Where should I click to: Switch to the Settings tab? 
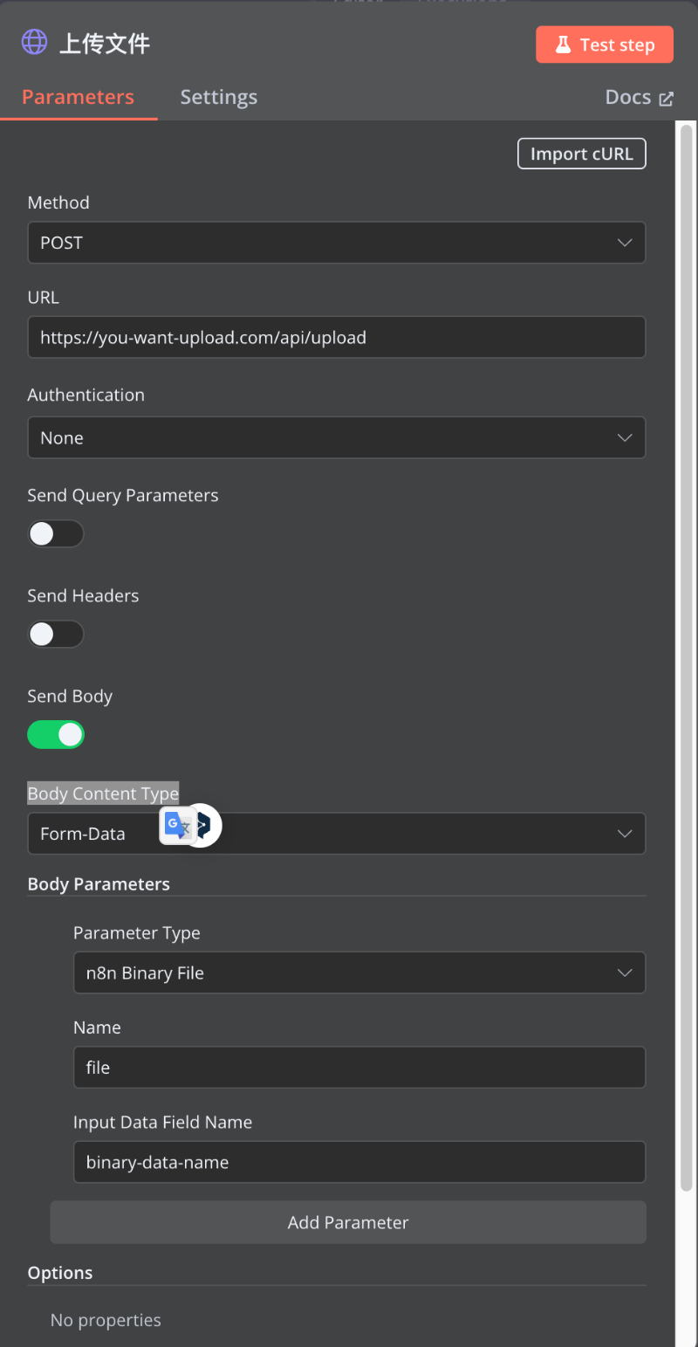pos(218,97)
